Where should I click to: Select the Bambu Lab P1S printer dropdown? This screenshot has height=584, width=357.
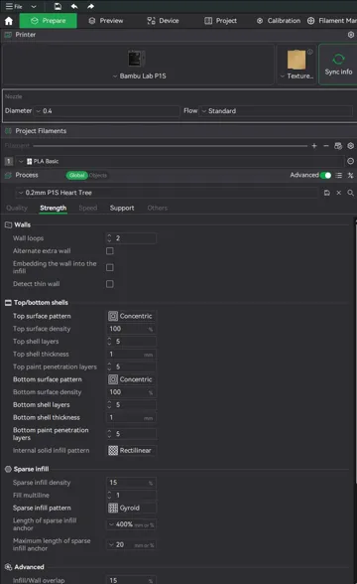point(139,65)
